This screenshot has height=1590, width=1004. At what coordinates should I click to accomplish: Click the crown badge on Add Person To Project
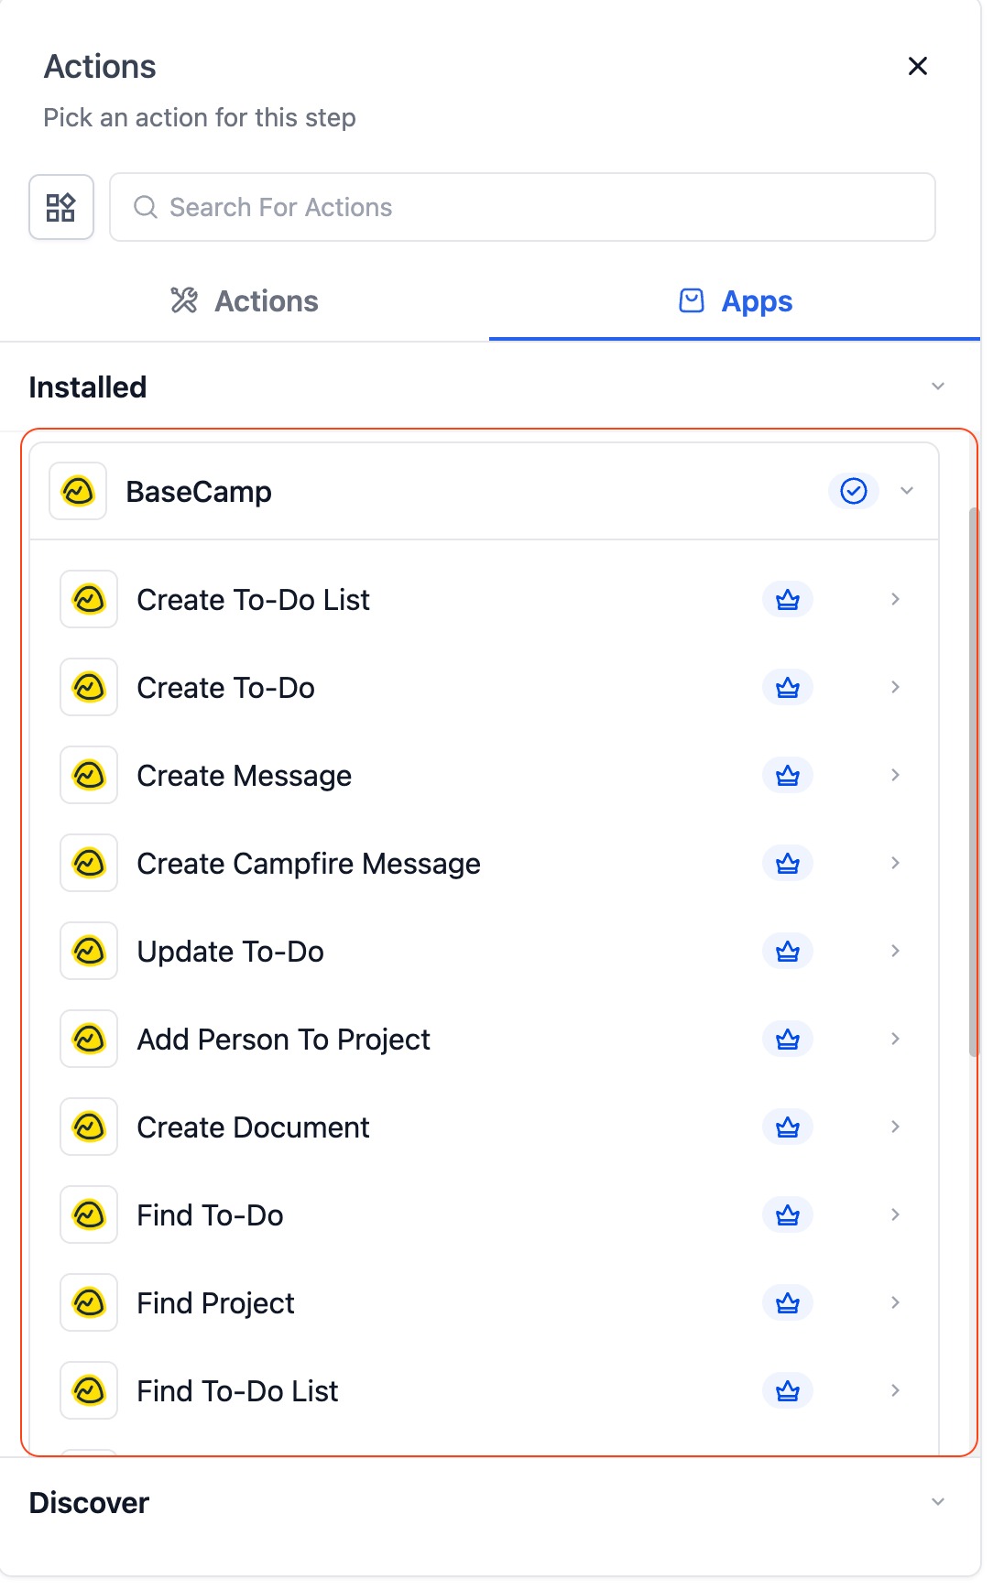click(788, 1040)
